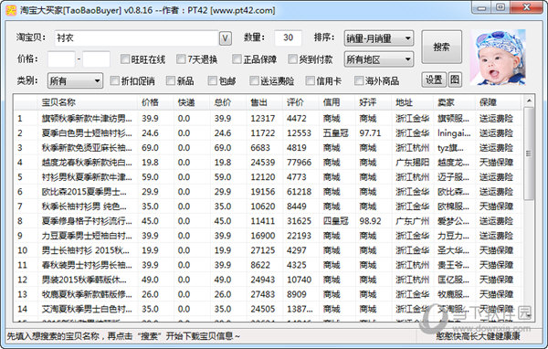This screenshot has height=349, width=548.
Task: Click the 98.92 rating cell
Action: [x=370, y=221]
